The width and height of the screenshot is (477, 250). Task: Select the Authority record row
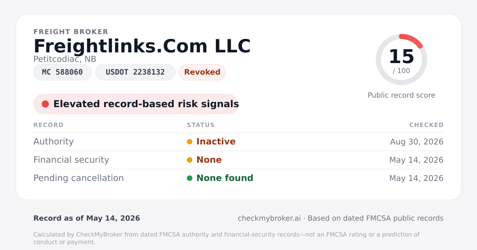[x=238, y=142]
